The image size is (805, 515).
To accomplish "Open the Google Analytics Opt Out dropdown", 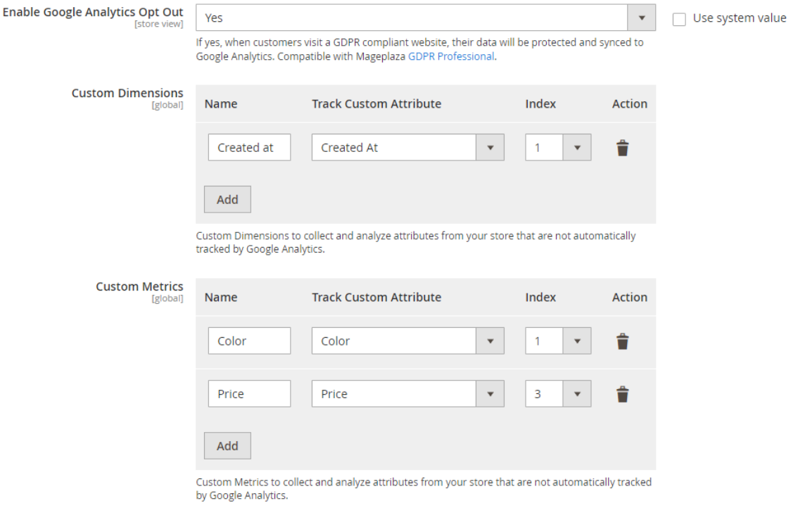I will click(x=425, y=18).
